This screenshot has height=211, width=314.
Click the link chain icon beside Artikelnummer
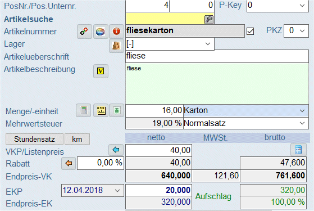tap(84, 32)
